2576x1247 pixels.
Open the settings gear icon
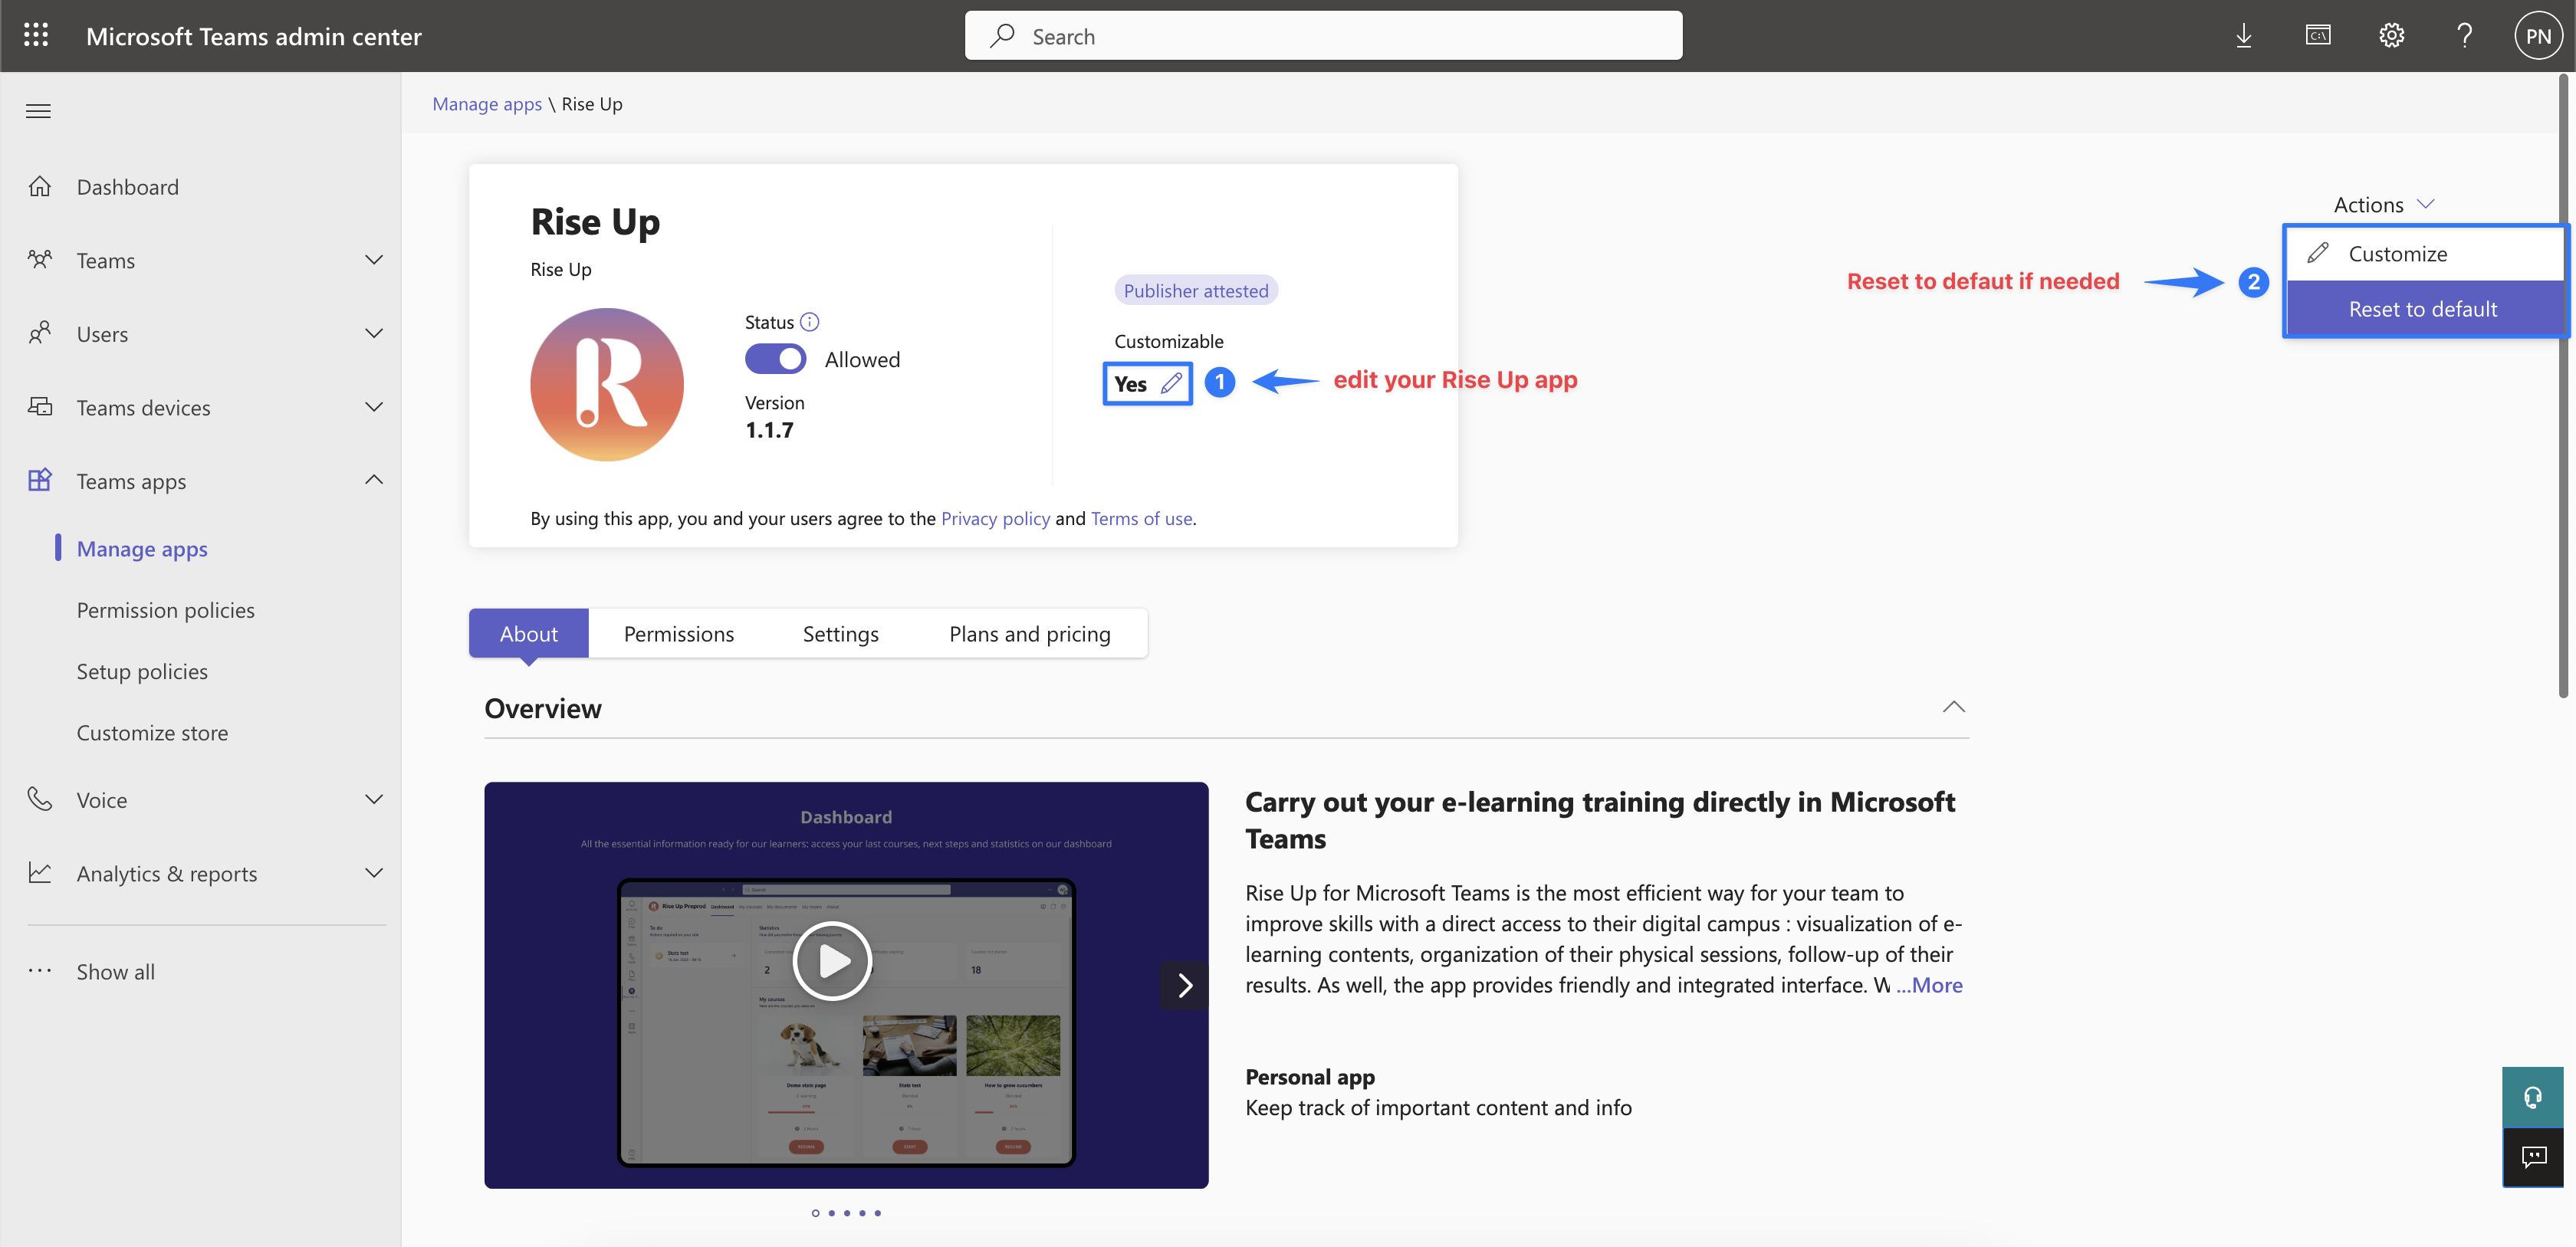[2391, 36]
